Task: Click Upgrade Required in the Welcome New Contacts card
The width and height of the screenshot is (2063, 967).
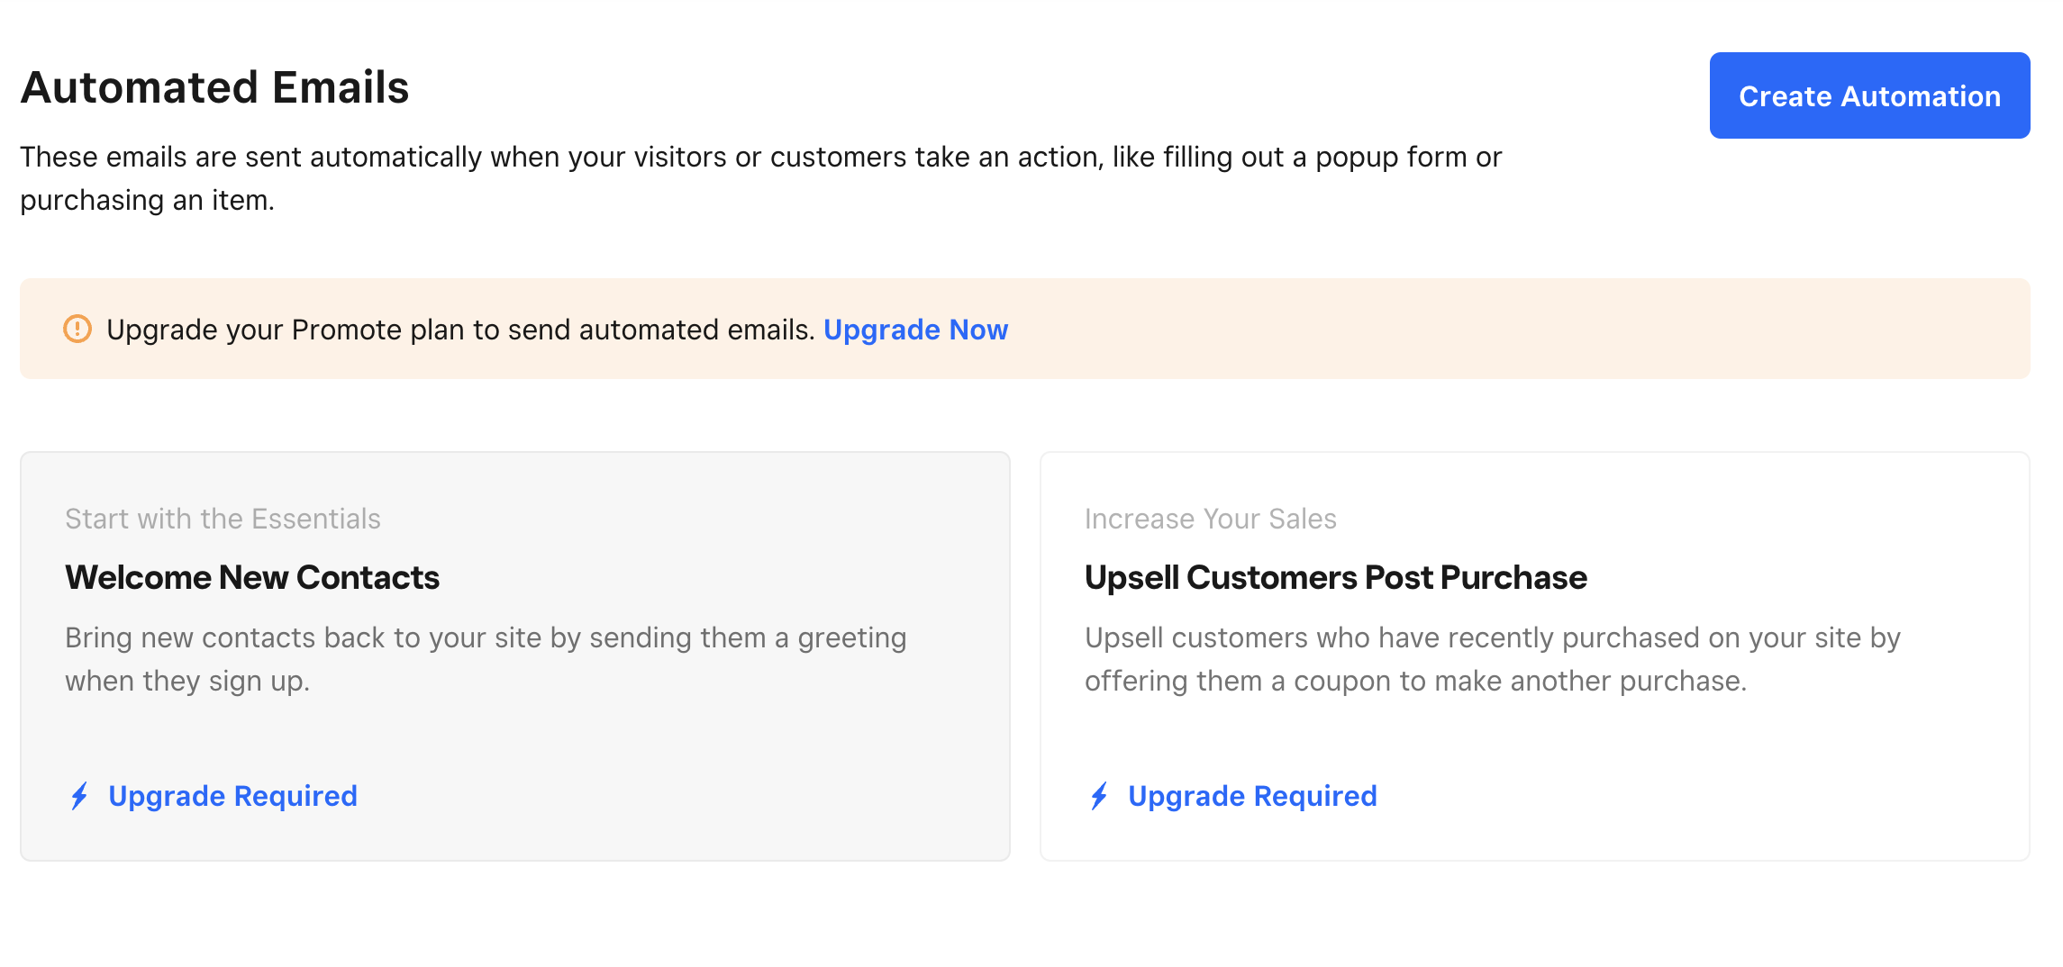Action: pyautogui.click(x=232, y=796)
